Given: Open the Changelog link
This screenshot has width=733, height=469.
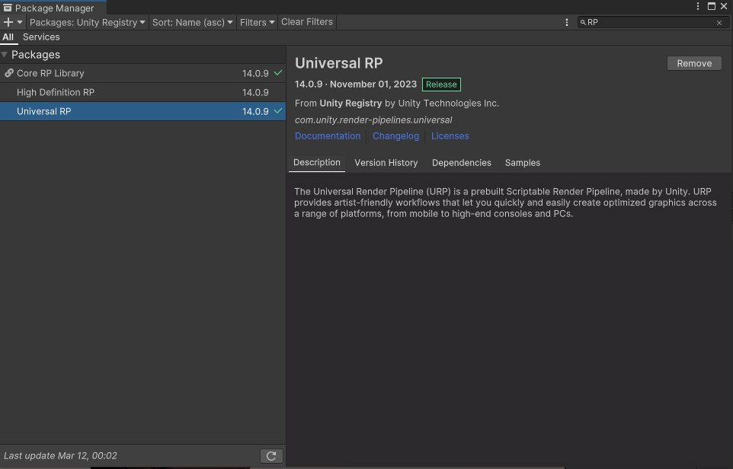Looking at the screenshot, I should [395, 136].
